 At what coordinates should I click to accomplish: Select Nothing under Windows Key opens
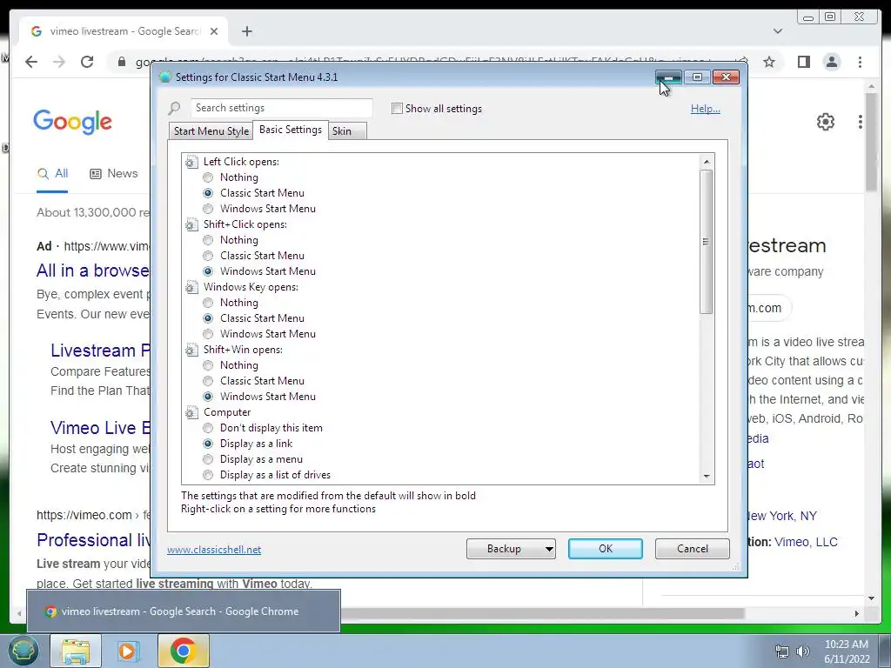208,303
